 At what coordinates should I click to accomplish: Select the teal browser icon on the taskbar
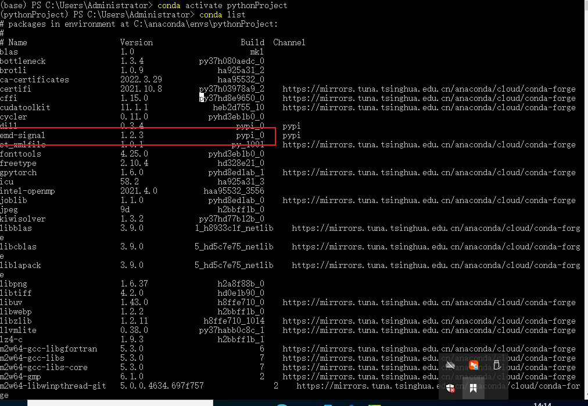pos(282,404)
